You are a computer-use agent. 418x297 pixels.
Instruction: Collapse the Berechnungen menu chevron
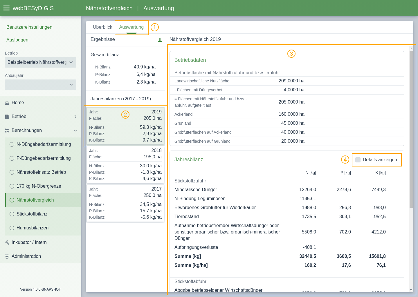[x=75, y=131]
